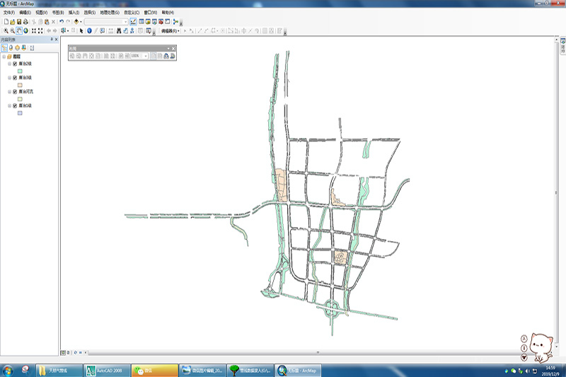This screenshot has height=377, width=566.
Task: Click the Zoom In magnifier tool
Action: (6, 31)
